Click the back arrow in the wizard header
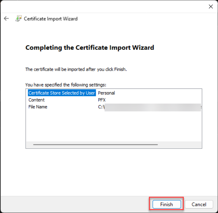218x213 pixels. coord(6,19)
